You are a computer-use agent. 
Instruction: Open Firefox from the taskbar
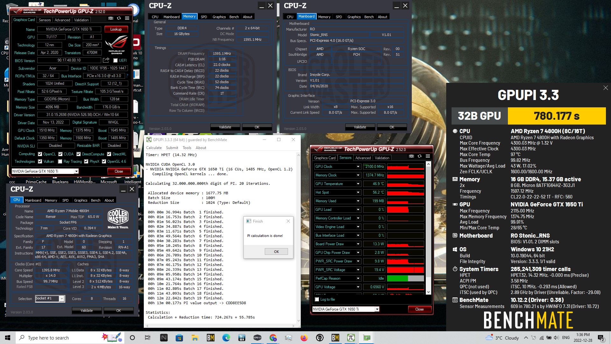304,338
